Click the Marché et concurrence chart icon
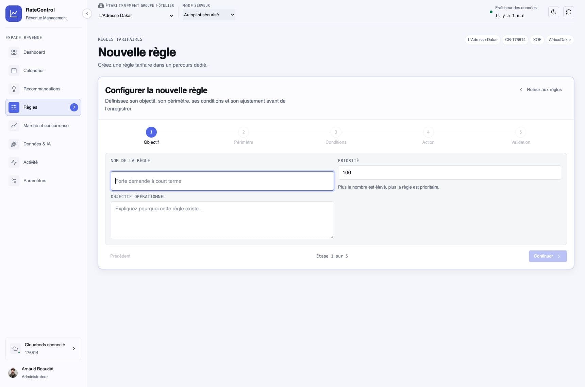Image resolution: width=585 pixels, height=387 pixels. [14, 126]
